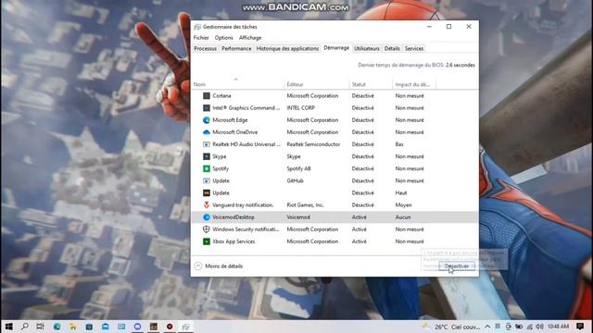Switch to the Services tab

click(414, 49)
